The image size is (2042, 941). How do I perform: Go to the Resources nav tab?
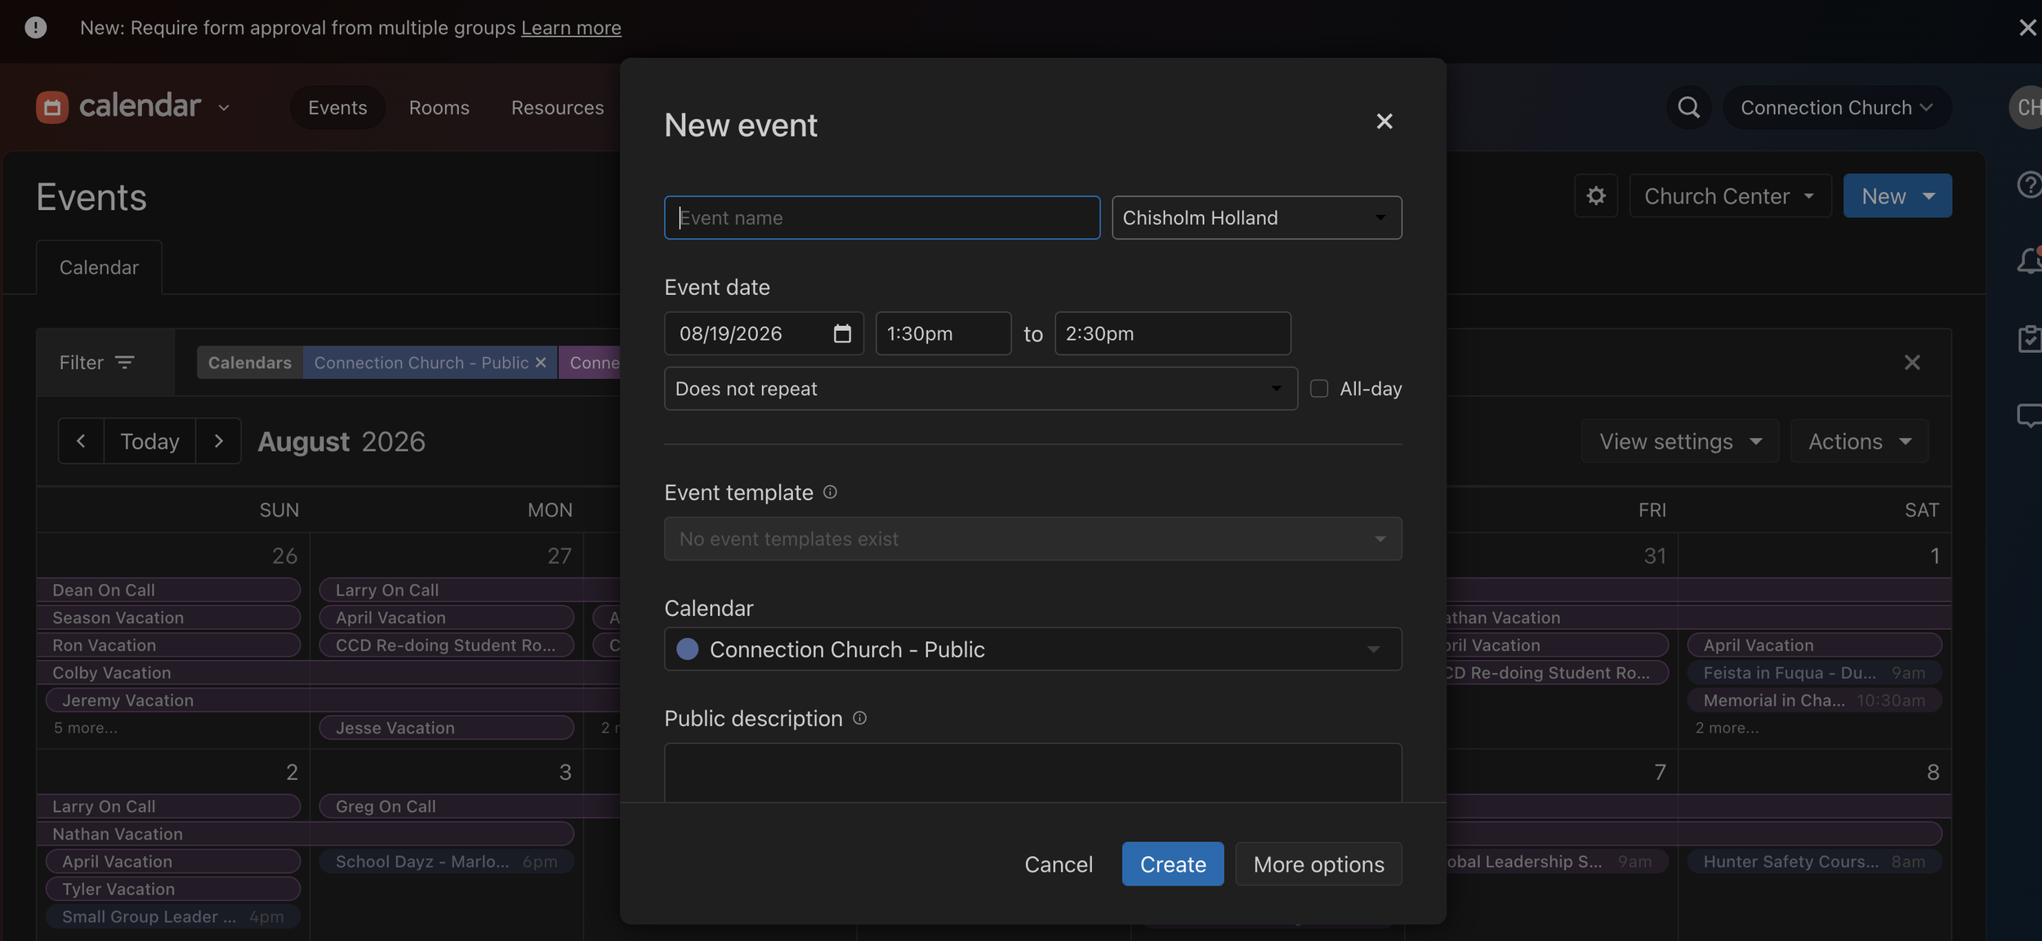[x=558, y=107]
